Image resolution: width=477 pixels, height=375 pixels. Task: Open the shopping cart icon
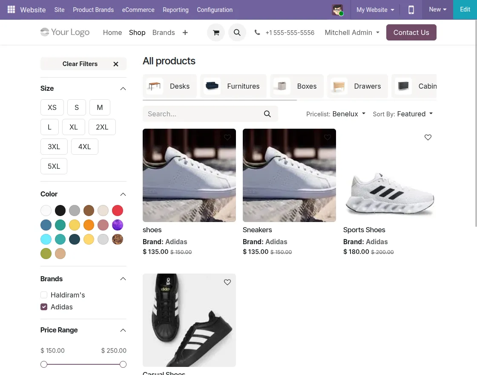[x=216, y=32]
